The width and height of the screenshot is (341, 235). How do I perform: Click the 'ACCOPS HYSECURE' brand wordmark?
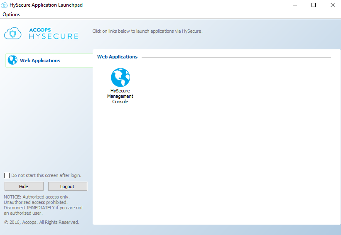[x=54, y=34]
